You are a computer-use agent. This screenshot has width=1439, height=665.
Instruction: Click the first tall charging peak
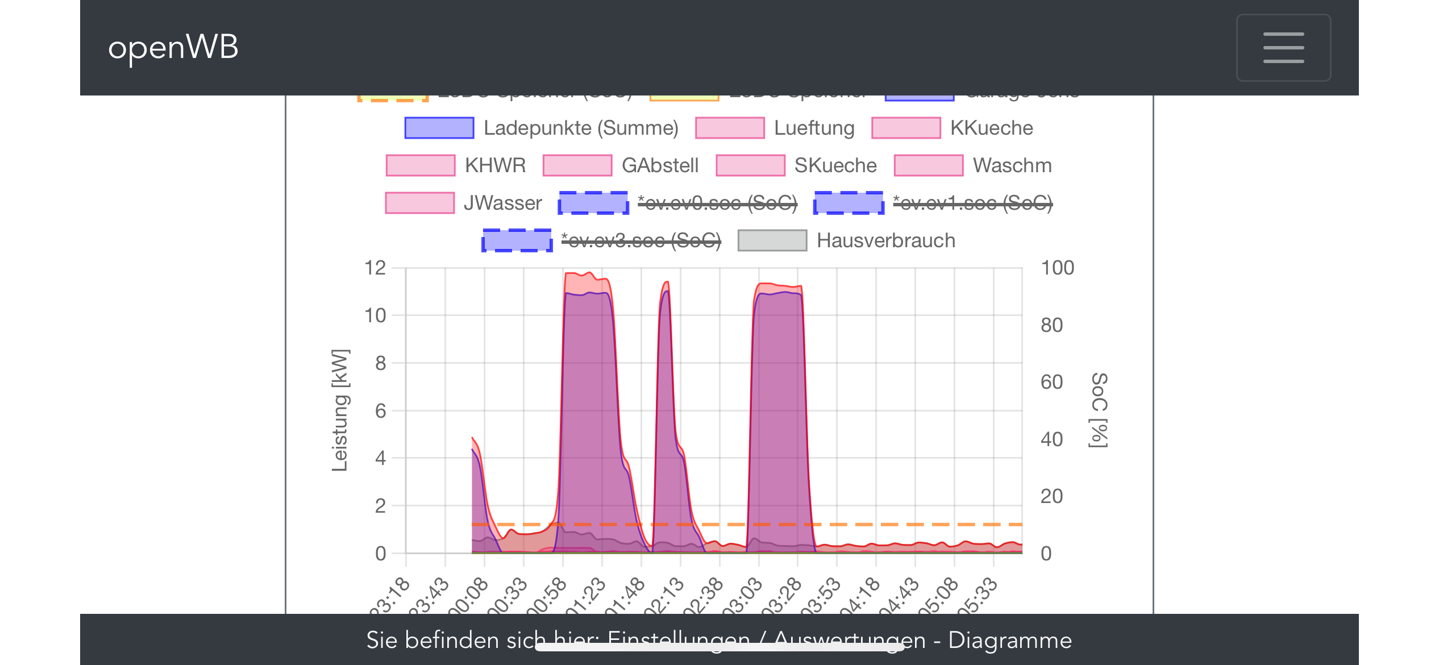pyautogui.click(x=589, y=398)
